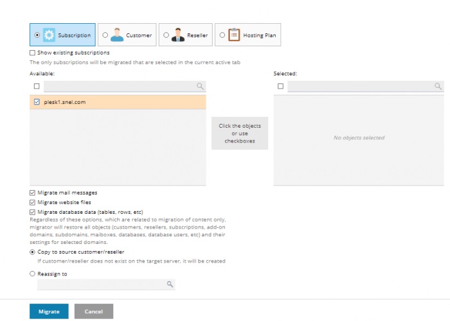Click the Selected list search field

pyautogui.click(x=366, y=86)
